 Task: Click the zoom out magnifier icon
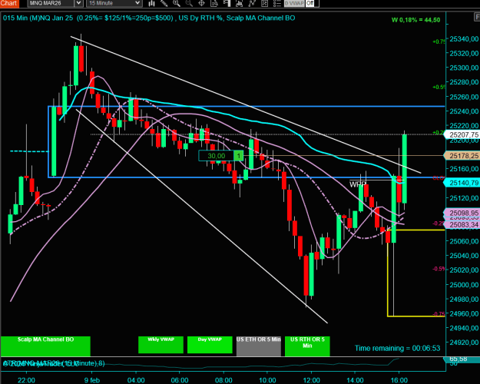pos(189,3)
